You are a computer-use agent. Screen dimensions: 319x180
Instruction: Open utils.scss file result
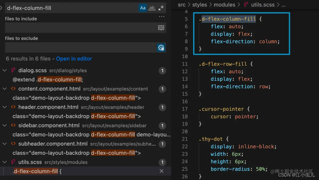(30, 162)
